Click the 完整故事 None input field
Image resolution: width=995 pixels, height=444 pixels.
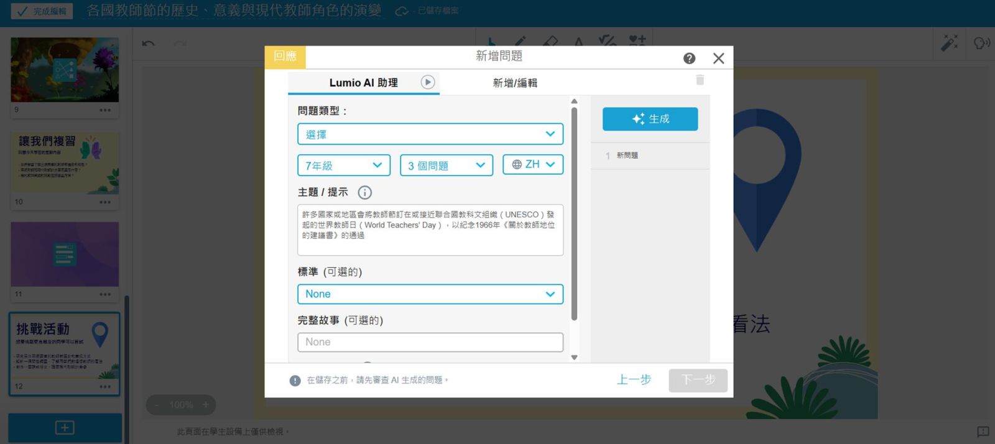point(430,342)
